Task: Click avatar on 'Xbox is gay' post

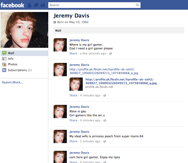Action: pyautogui.click(x=60, y=111)
